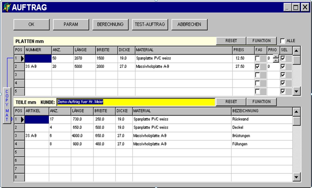Toggle FAS checkbox for Massivholzplatte A-B row
The height and width of the screenshot is (188, 312).
click(257, 67)
